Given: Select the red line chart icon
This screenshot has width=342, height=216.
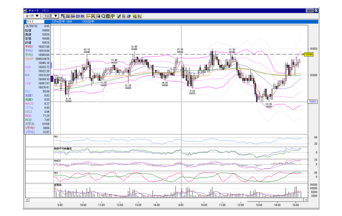Looking at the screenshot, I should [x=89, y=16].
